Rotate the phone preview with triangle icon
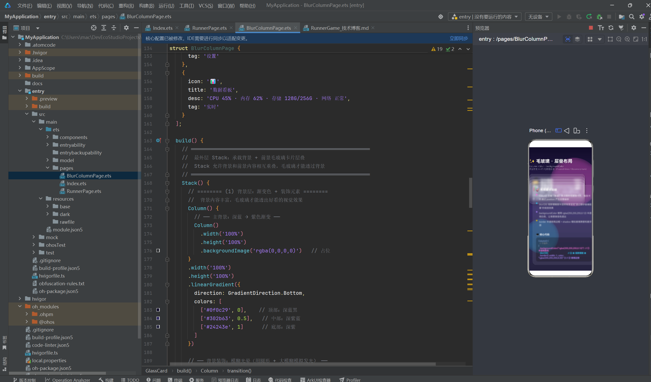Viewport: 651px width, 382px height. [567, 131]
